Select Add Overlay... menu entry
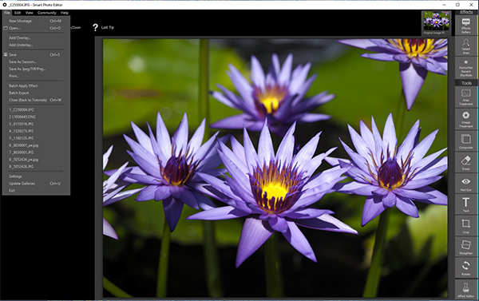This screenshot has width=479, height=301. coord(36,38)
